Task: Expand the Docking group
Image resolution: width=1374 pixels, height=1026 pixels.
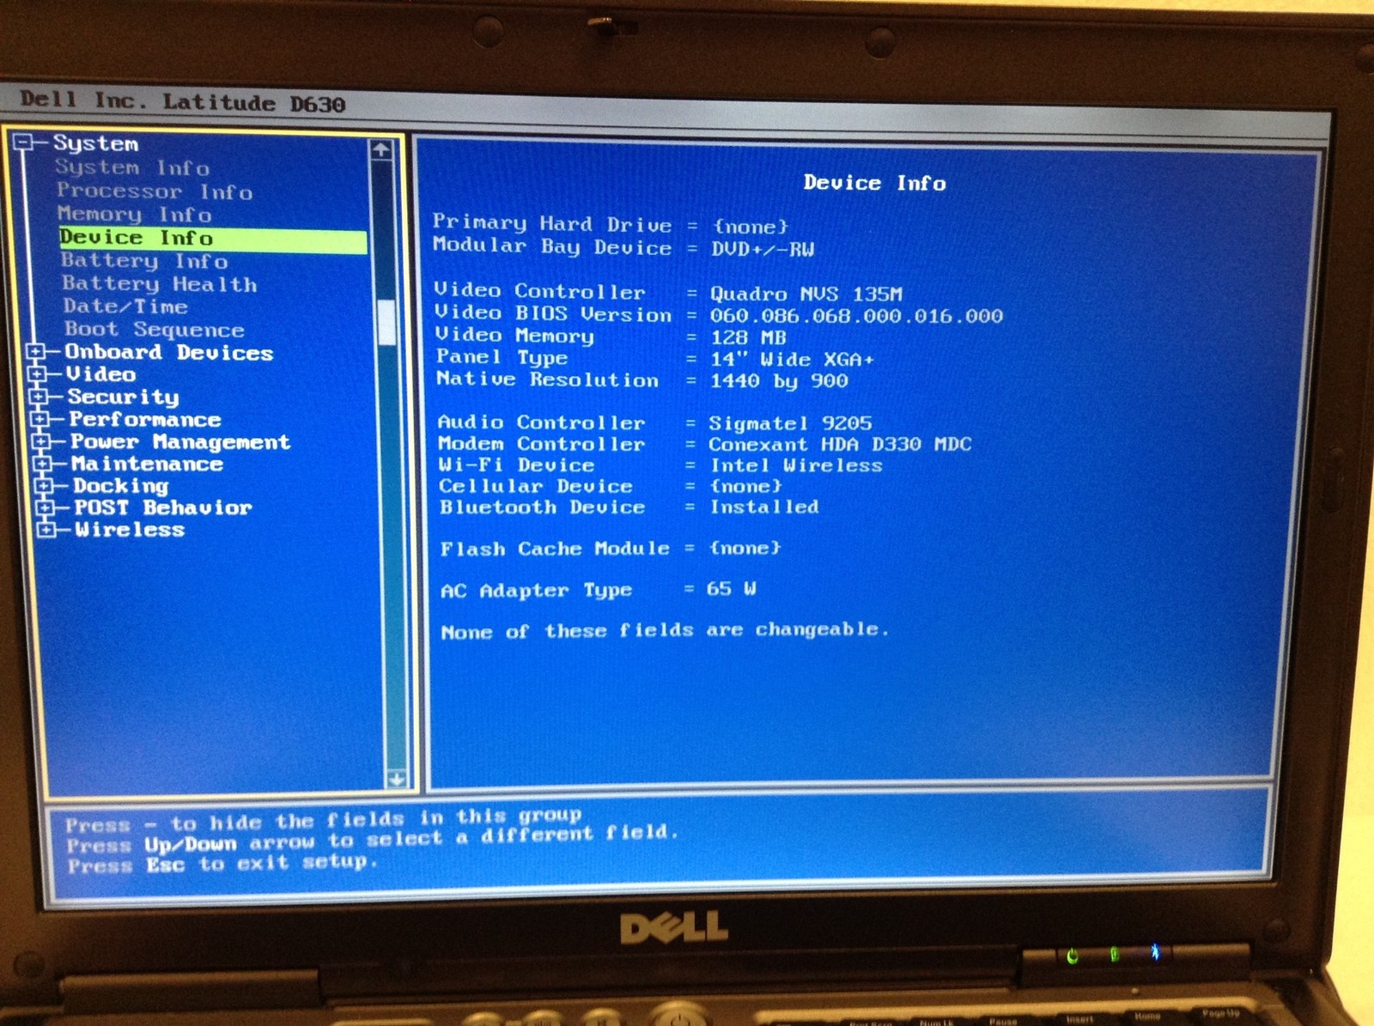Action: [44, 486]
